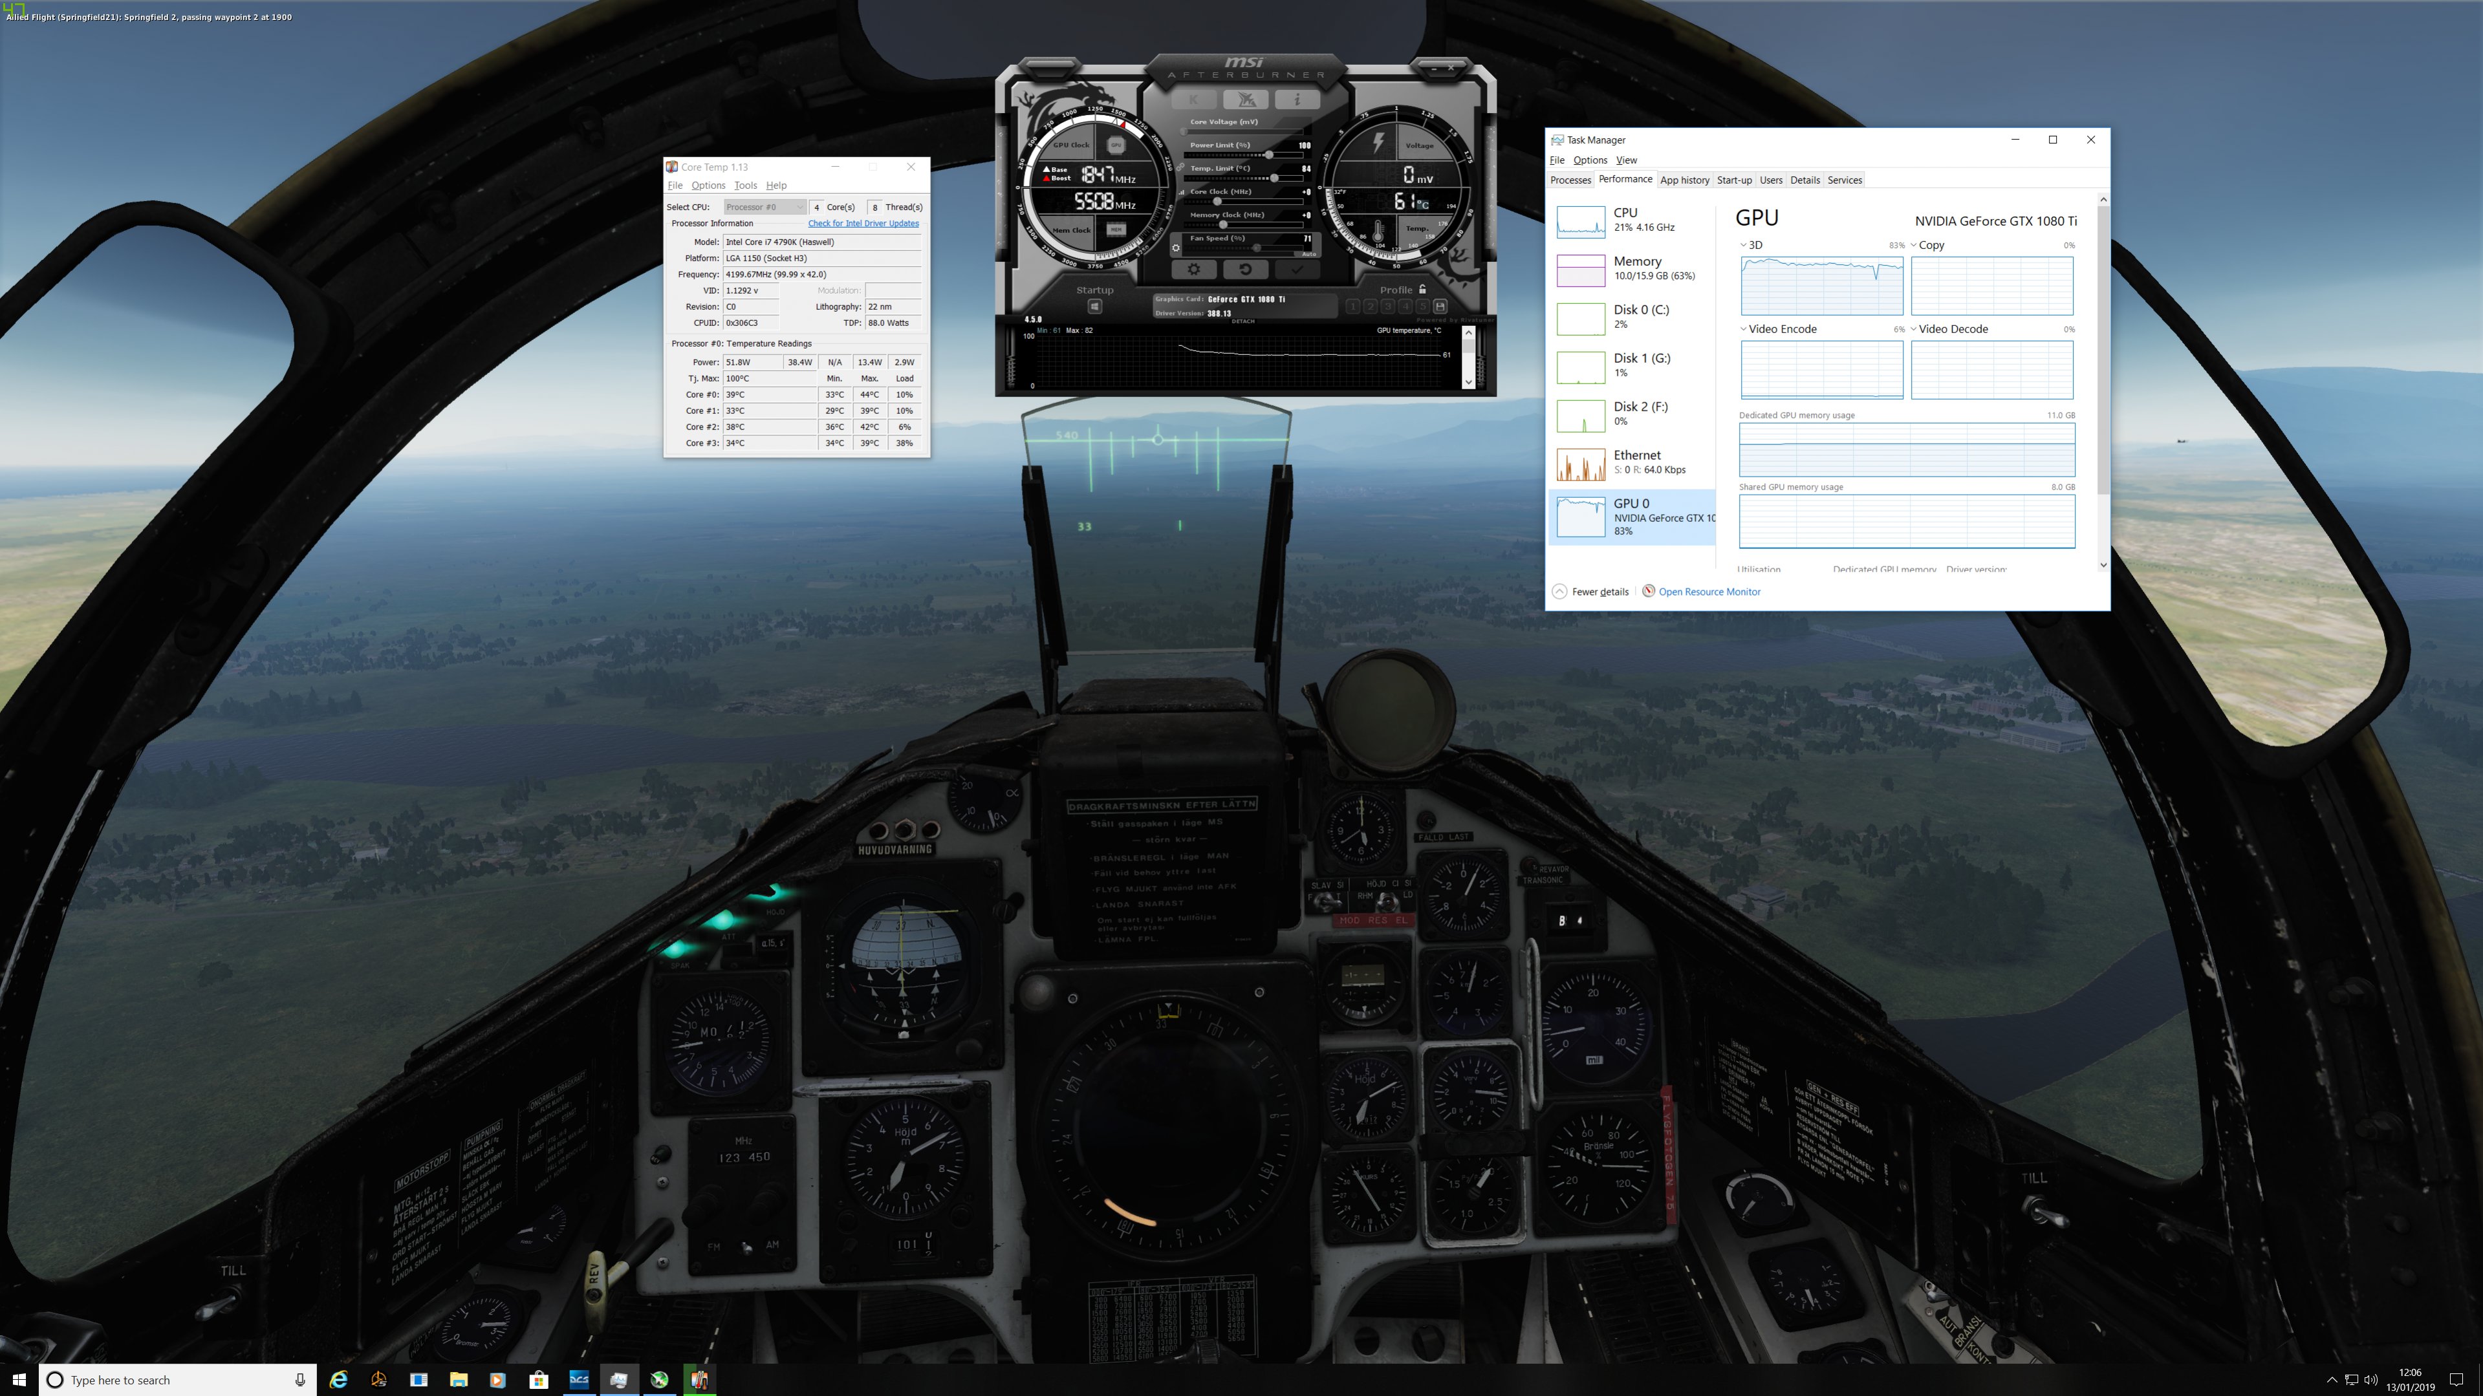Show hidden system tray icons chevron
Image resolution: width=2483 pixels, height=1396 pixels.
[x=2332, y=1380]
